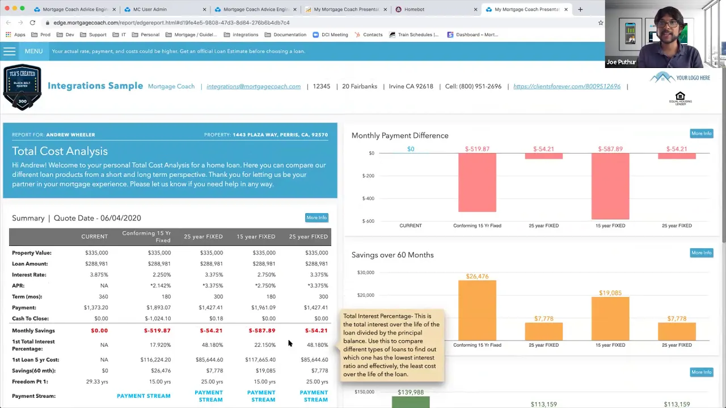Reload the page

(x=32, y=23)
